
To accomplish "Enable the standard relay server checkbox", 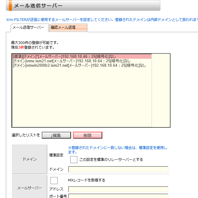I will coord(74,160).
